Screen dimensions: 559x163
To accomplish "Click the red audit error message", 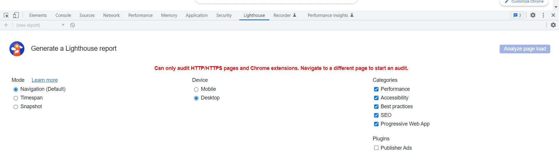I will coord(281,68).
